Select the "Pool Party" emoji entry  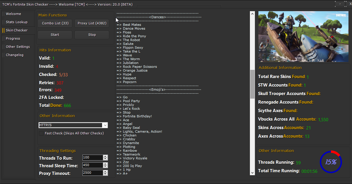(128, 101)
